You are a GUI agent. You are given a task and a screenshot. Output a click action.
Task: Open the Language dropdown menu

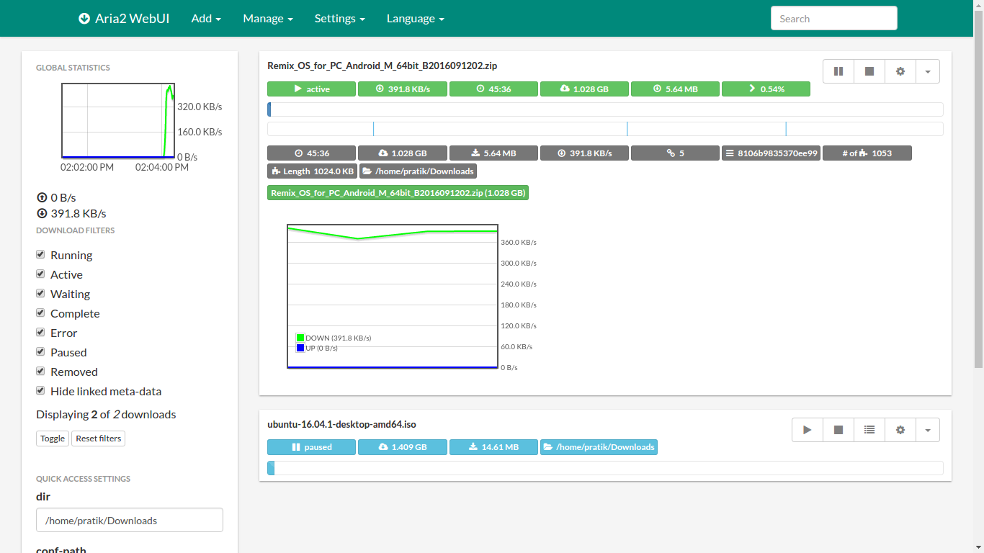[416, 19]
